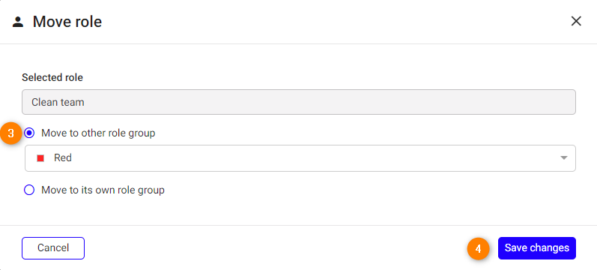Click the red square color swatch

pos(40,158)
